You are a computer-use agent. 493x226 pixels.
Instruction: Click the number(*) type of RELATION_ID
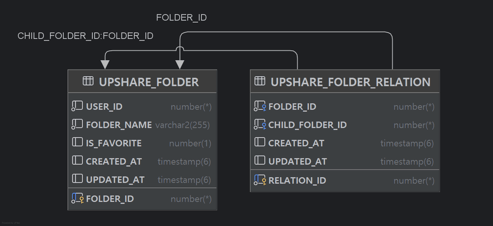pyautogui.click(x=414, y=181)
